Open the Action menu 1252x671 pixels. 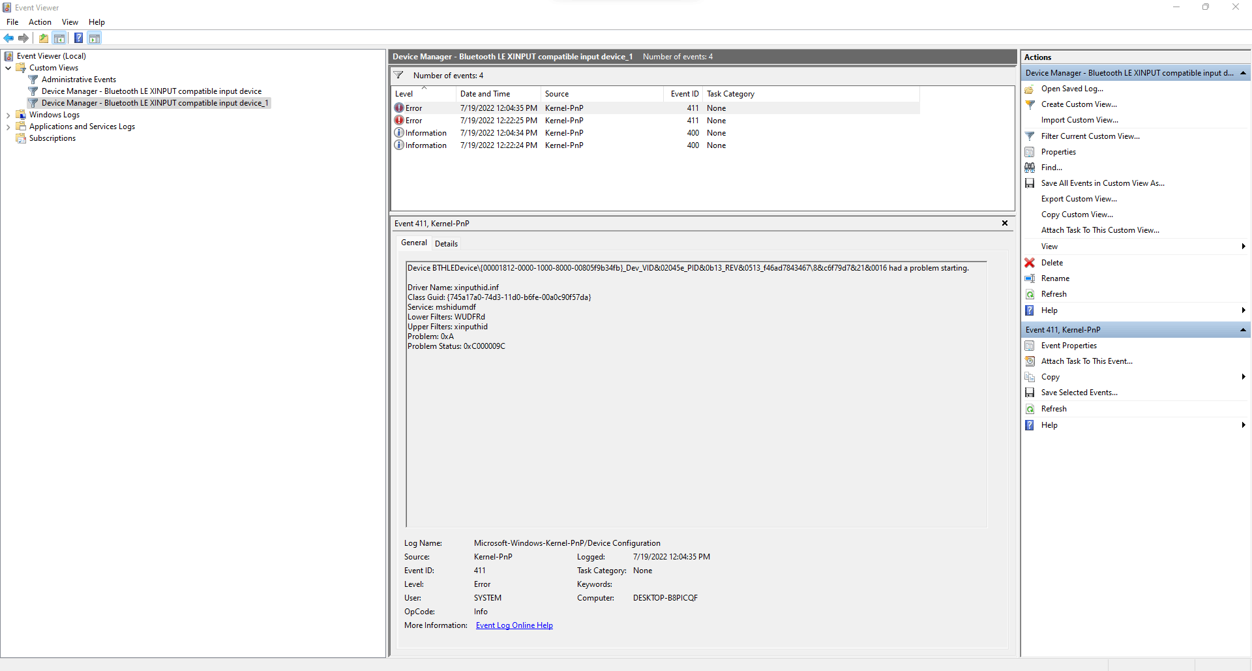click(40, 22)
